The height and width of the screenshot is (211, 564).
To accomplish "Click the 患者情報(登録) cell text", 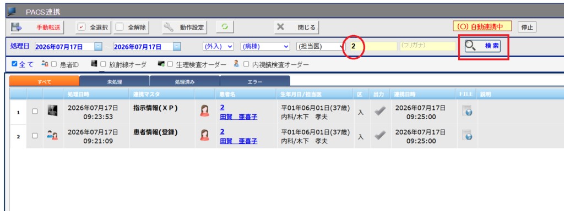I will [155, 132].
